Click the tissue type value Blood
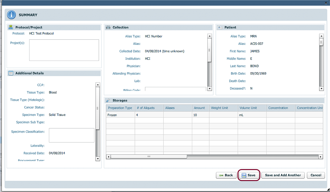The image size is (330, 192). (x=53, y=93)
